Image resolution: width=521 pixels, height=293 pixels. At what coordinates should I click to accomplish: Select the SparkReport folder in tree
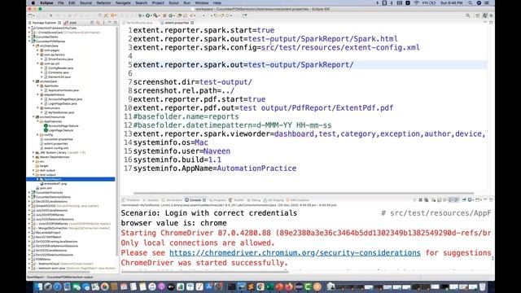pos(71,179)
